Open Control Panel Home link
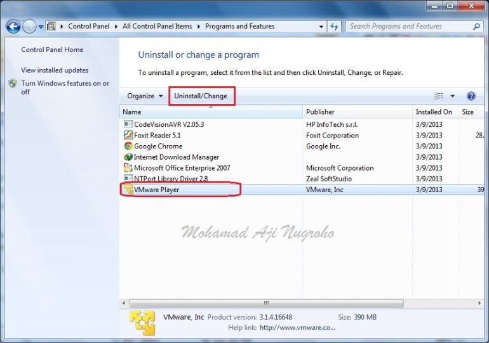The height and width of the screenshot is (343, 489). tap(52, 49)
